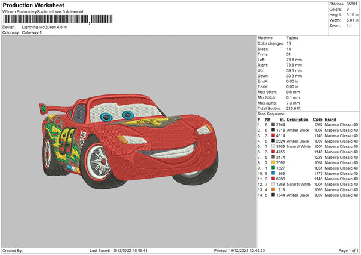361x255 pixels.
Task: Click the dark gray swatch in stop 1
Action: pos(274,124)
